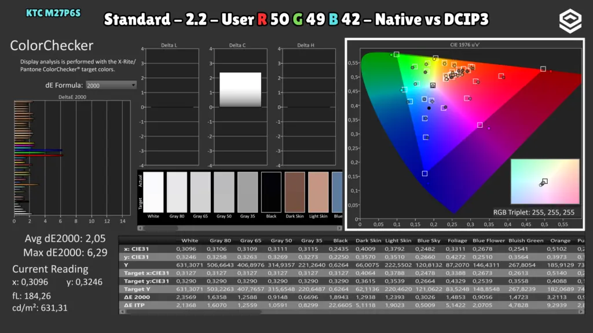Viewport: 593px width, 333px height.
Task: Click the Foliage column header
Action: pyautogui.click(x=457, y=240)
